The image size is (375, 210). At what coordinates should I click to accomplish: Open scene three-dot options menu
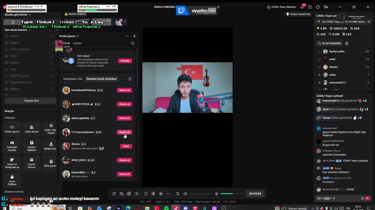[57, 30]
